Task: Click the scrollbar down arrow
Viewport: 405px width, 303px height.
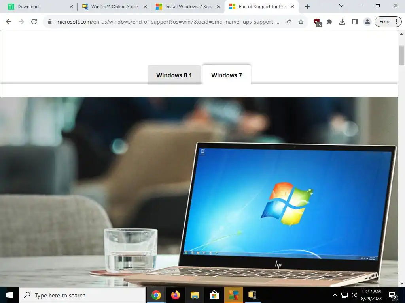Action: pos(402,284)
